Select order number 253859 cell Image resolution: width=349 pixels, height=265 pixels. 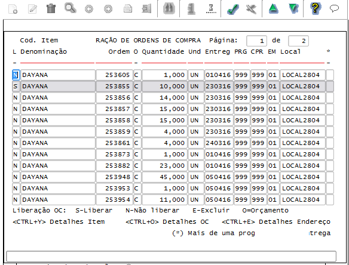click(114, 132)
